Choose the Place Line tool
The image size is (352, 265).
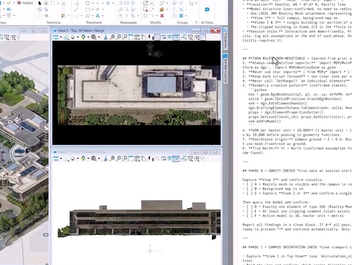(x=76, y=9)
